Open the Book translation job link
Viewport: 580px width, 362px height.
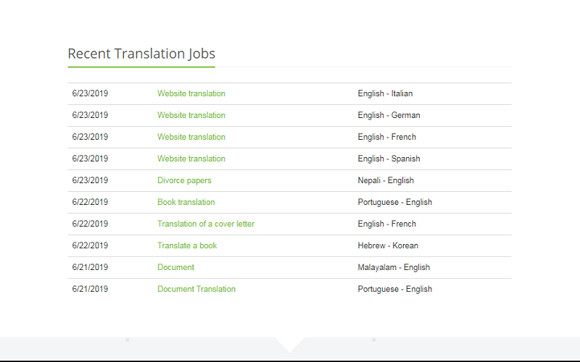pyautogui.click(x=186, y=202)
